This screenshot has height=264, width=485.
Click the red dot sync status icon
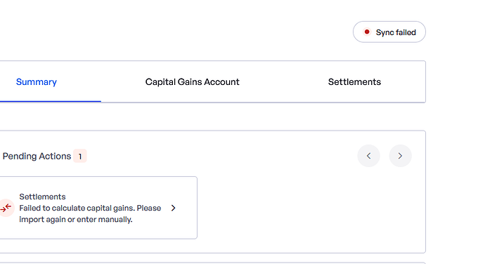(x=367, y=32)
